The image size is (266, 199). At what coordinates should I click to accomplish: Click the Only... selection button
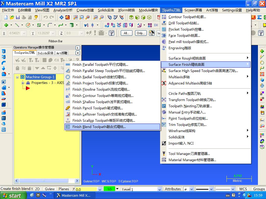pos(141,33)
